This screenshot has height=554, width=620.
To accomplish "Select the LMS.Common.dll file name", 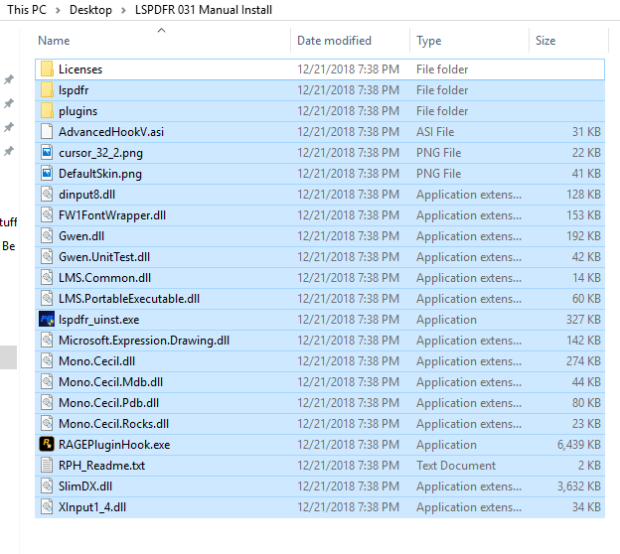I will pos(104,278).
